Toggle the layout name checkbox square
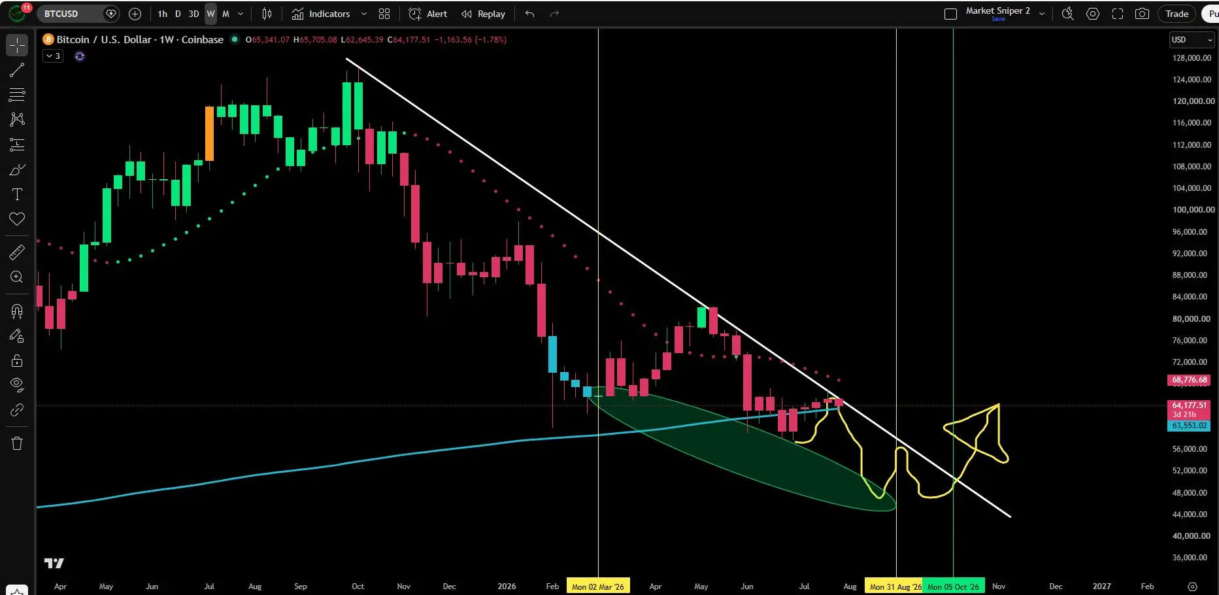1219x595 pixels. pyautogui.click(x=951, y=14)
